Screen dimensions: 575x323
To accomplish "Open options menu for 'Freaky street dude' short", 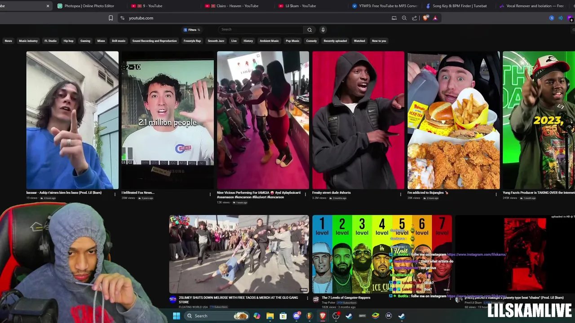I will [x=401, y=194].
